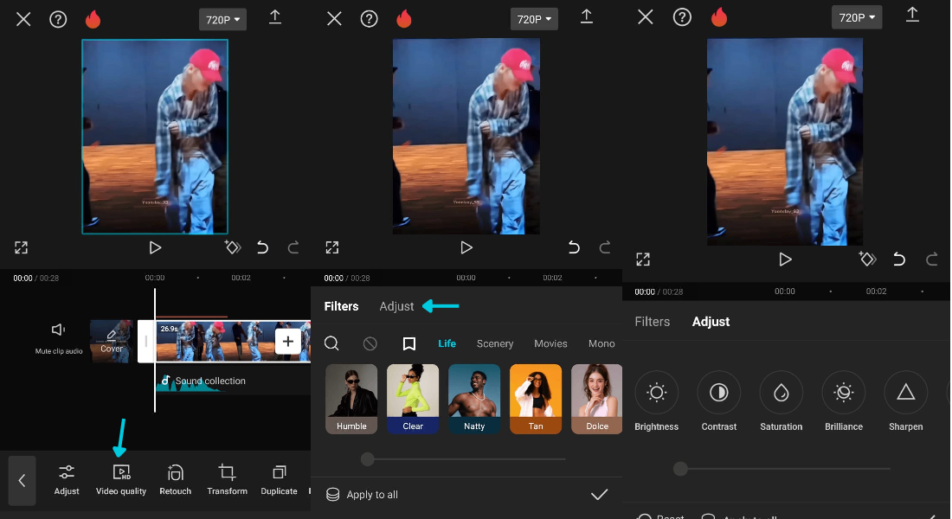Viewport: 952px width, 519px height.
Task: Expand preview to fullscreen in right panel
Action: tap(643, 259)
